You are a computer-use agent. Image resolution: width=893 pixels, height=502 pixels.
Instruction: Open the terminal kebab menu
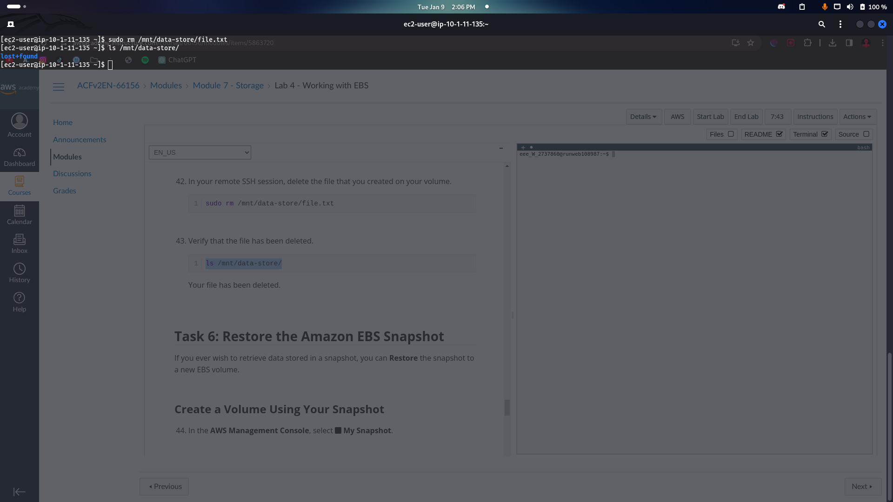[x=840, y=24]
